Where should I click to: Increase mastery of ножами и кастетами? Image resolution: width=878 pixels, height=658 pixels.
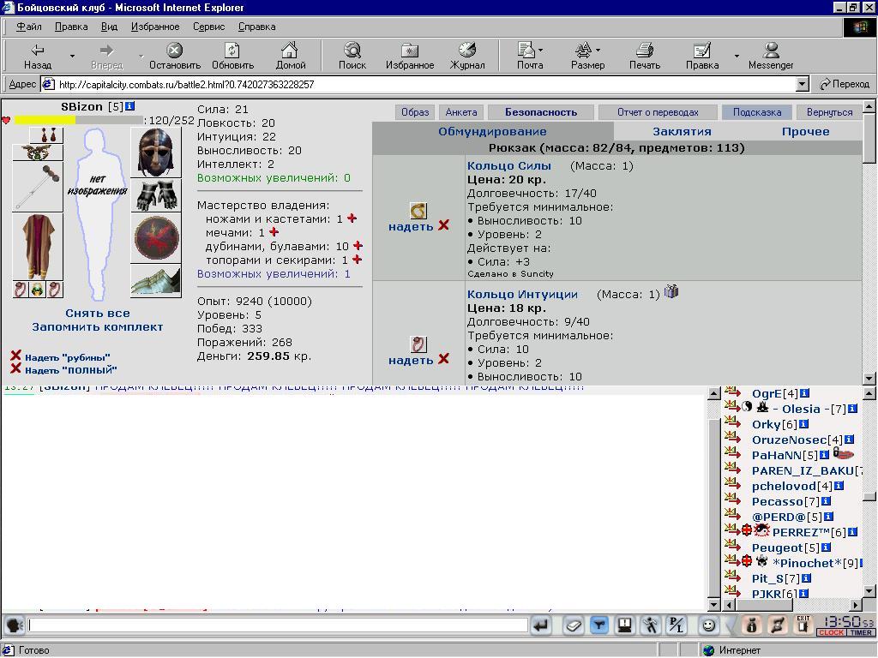[352, 218]
